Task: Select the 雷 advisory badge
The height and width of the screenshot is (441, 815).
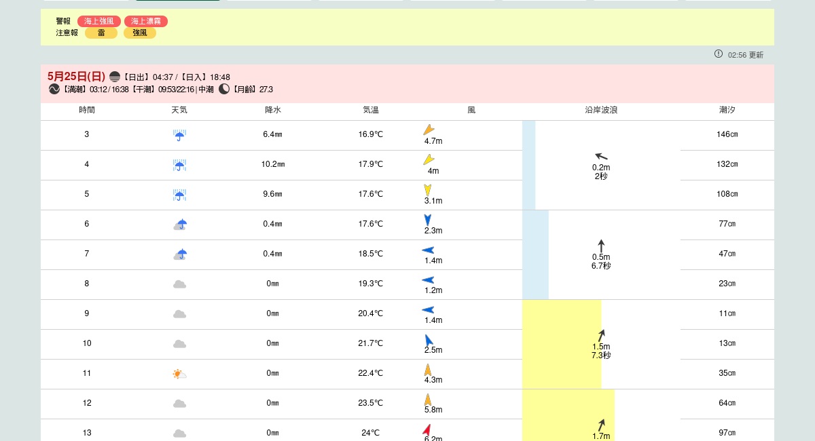Action: (101, 33)
